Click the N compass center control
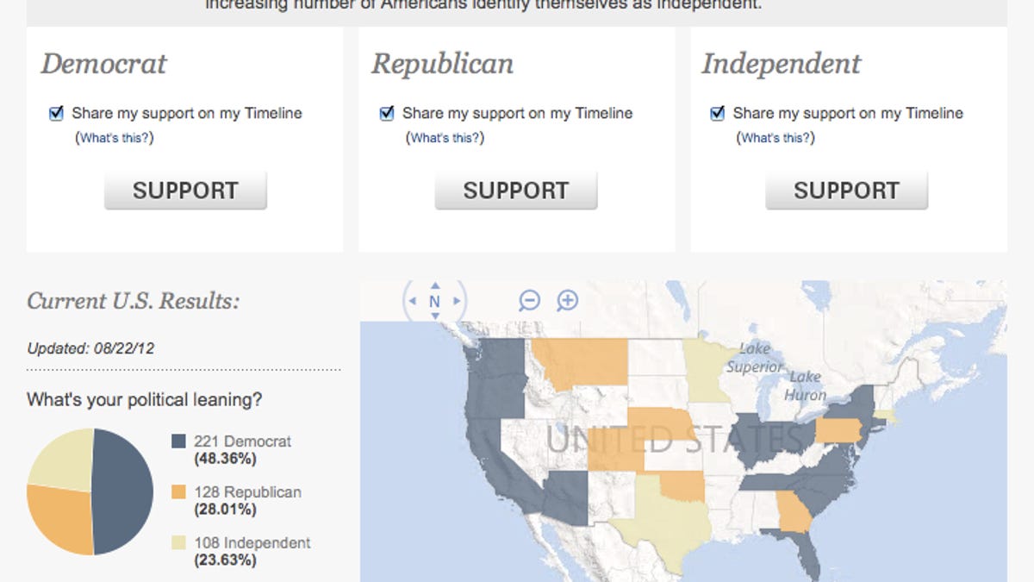 click(x=435, y=301)
